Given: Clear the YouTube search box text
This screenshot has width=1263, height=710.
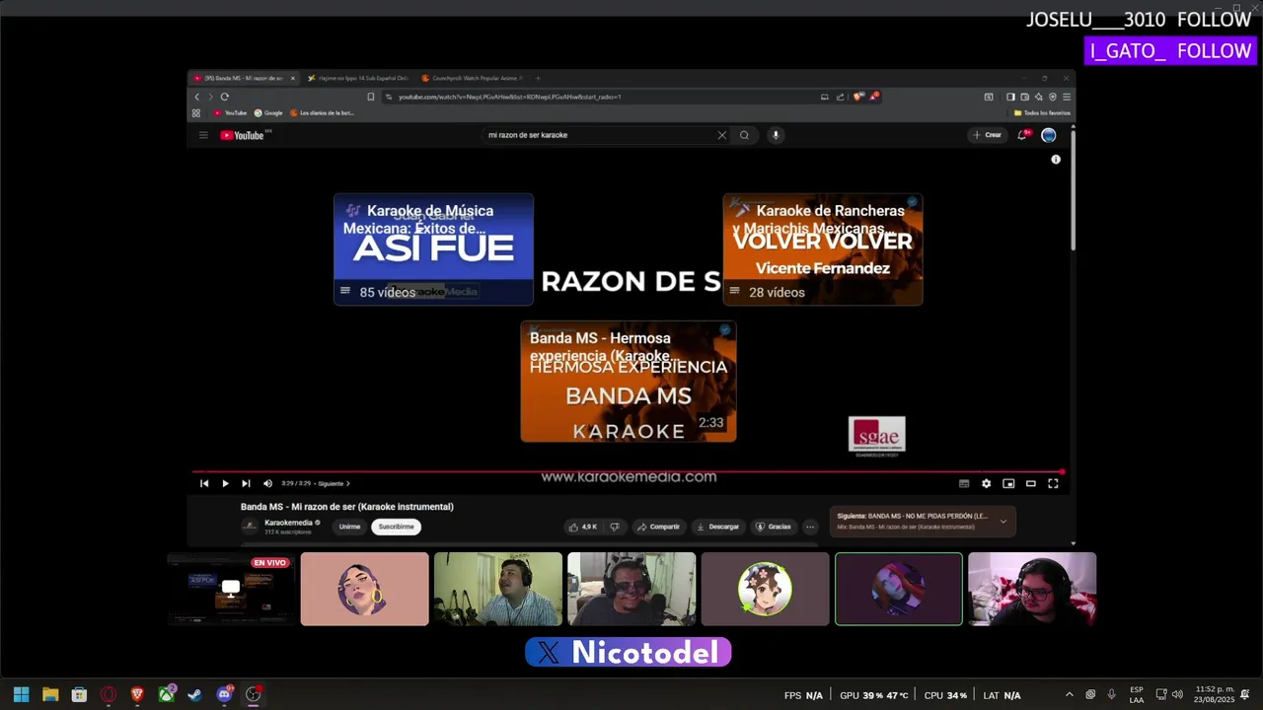Looking at the screenshot, I should tap(721, 135).
